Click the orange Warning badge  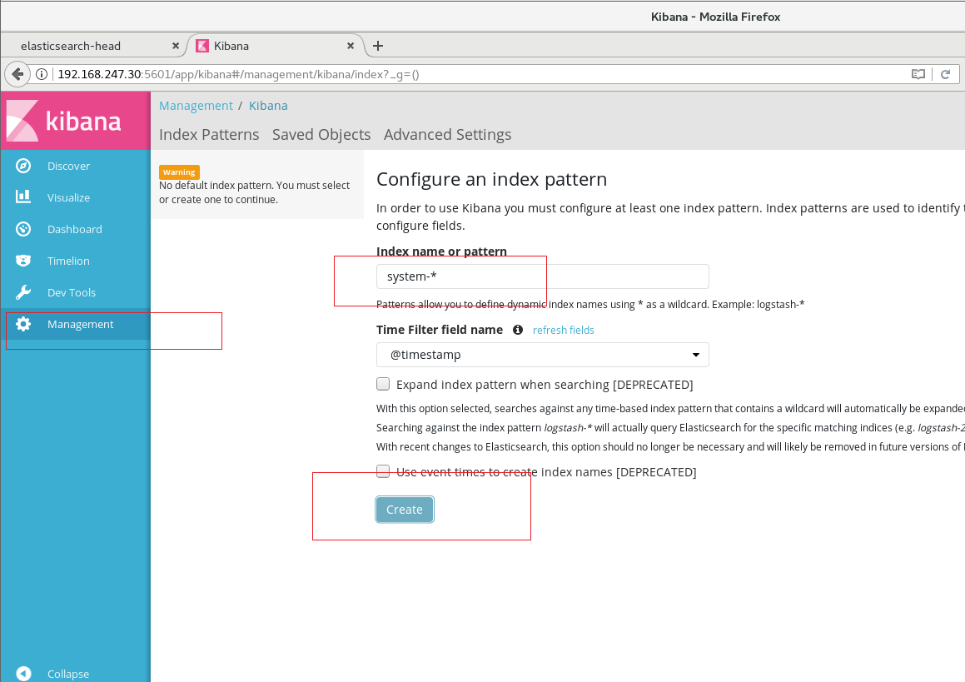click(x=179, y=172)
